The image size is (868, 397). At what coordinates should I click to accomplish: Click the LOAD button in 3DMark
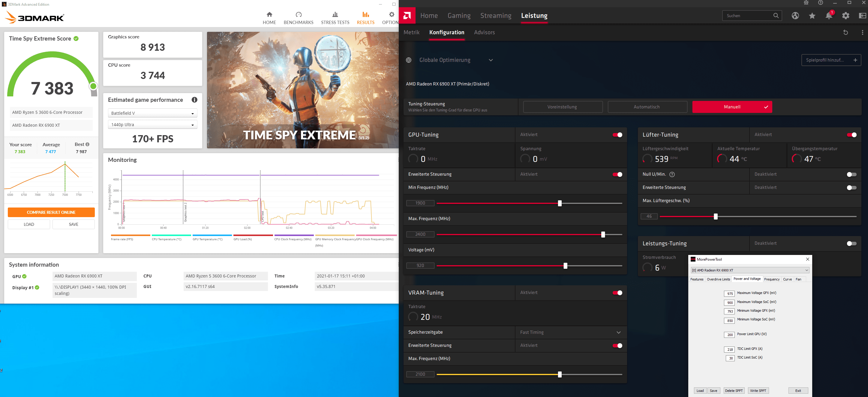[29, 224]
